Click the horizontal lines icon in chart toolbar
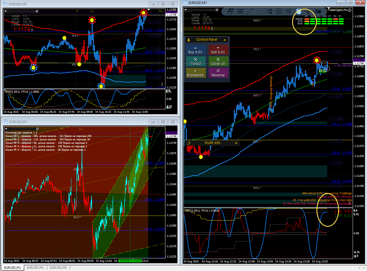367x271 pixels. [x=240, y=11]
